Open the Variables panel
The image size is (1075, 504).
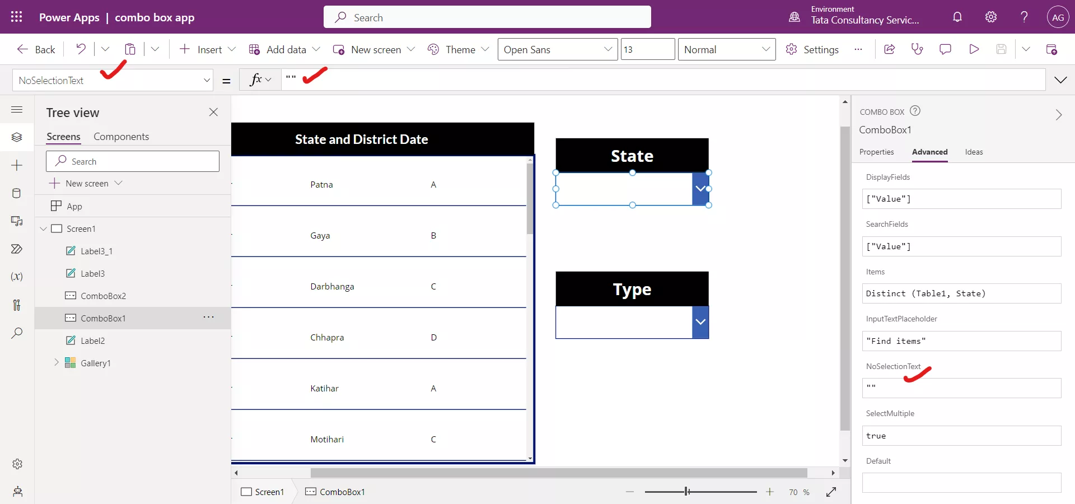pyautogui.click(x=17, y=277)
